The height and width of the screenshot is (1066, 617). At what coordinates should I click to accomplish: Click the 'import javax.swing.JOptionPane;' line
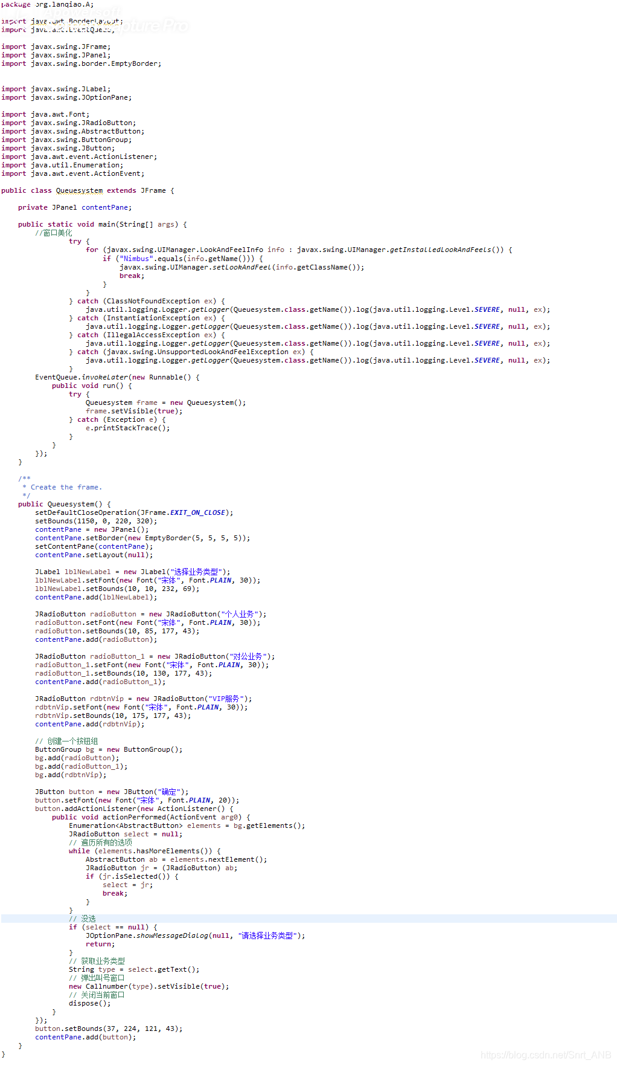[66, 97]
